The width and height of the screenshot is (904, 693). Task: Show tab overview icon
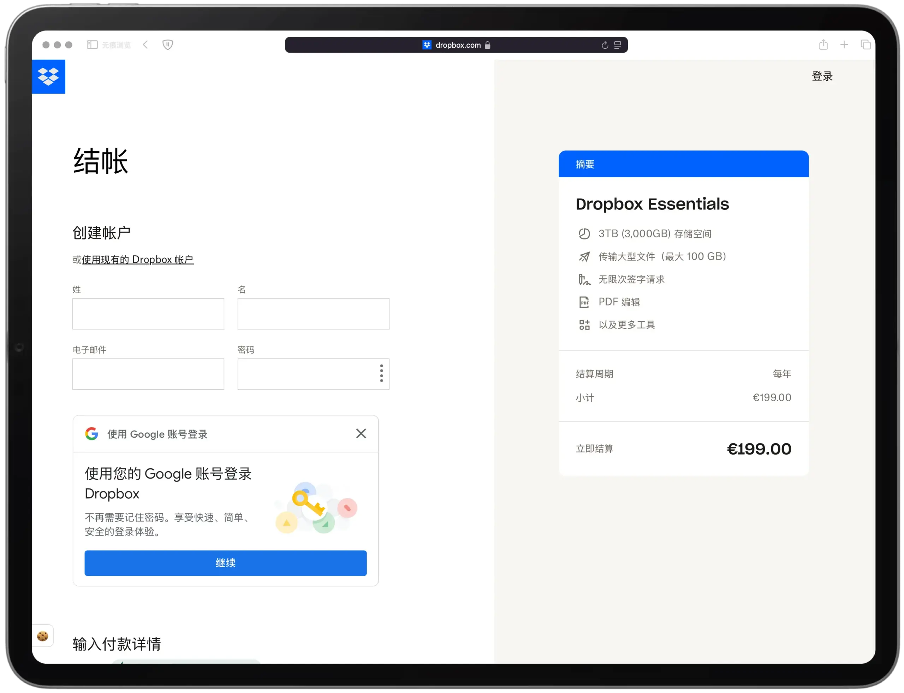[x=866, y=45]
